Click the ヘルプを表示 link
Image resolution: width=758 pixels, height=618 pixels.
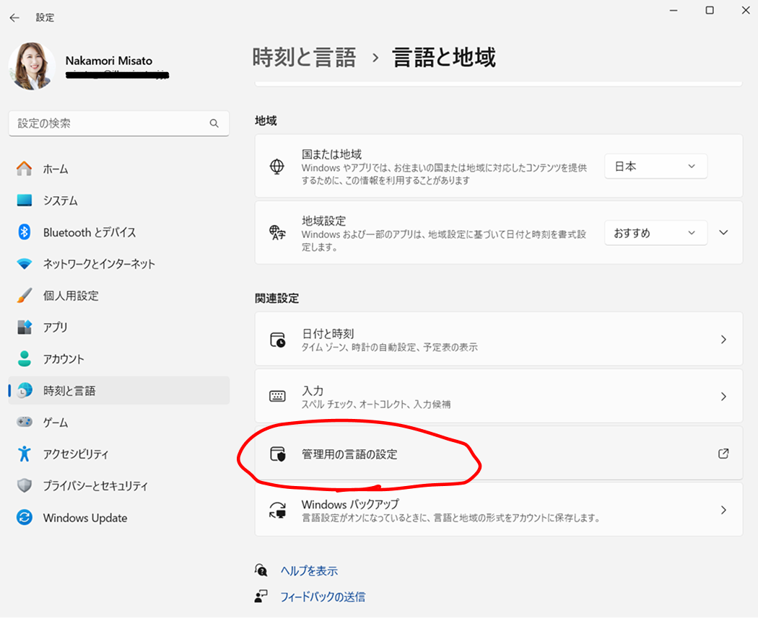[x=310, y=571]
